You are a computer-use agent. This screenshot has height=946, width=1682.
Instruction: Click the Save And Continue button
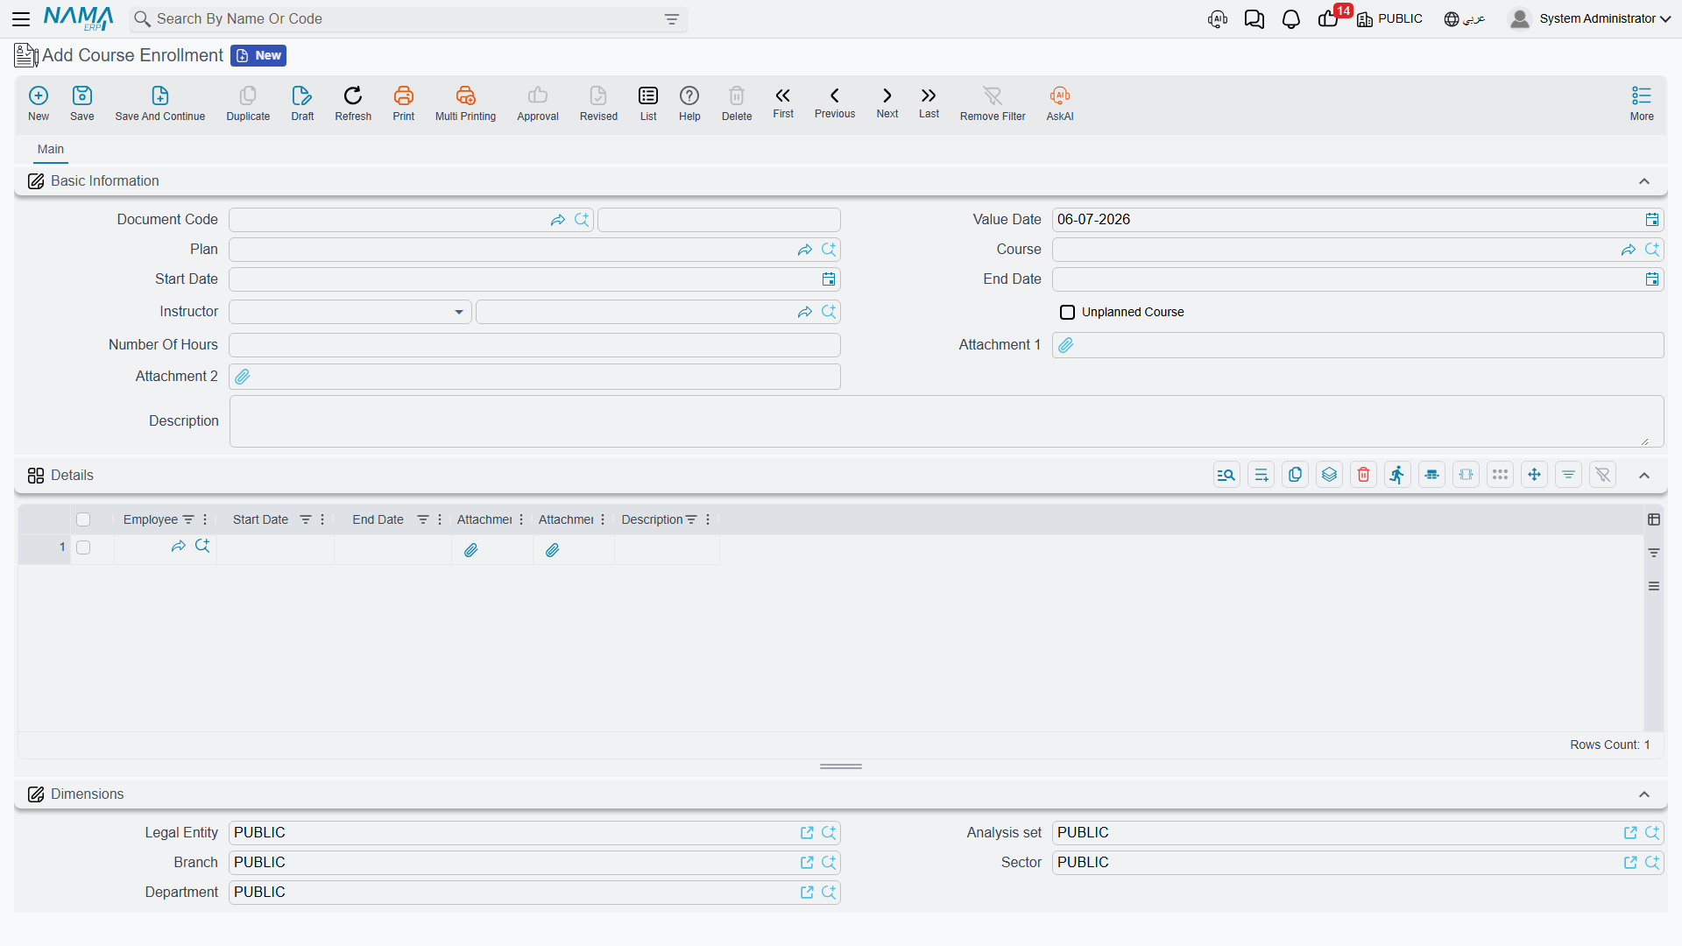pos(160,103)
